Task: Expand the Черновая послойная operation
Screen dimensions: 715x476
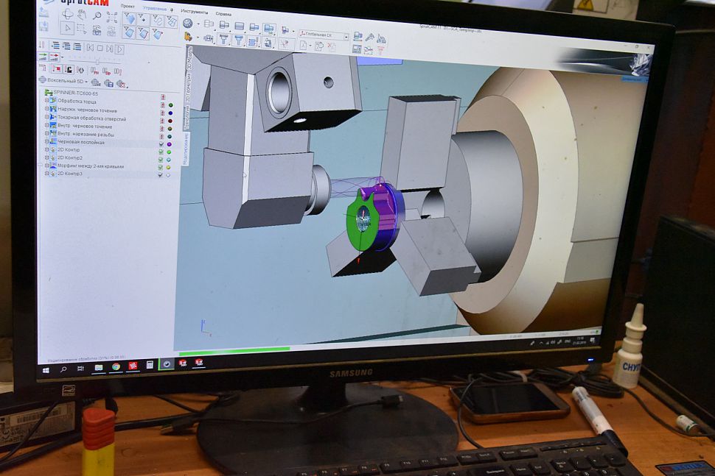Action: point(46,141)
